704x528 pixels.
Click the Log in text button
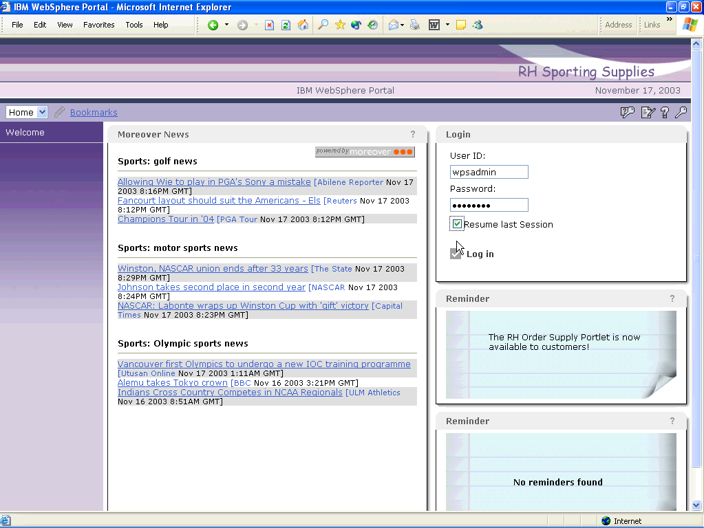[x=480, y=254]
